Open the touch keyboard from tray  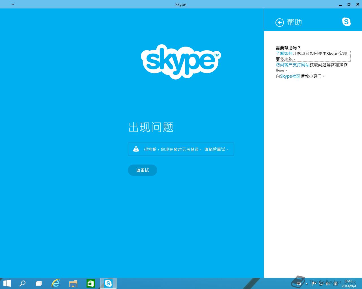click(x=299, y=284)
